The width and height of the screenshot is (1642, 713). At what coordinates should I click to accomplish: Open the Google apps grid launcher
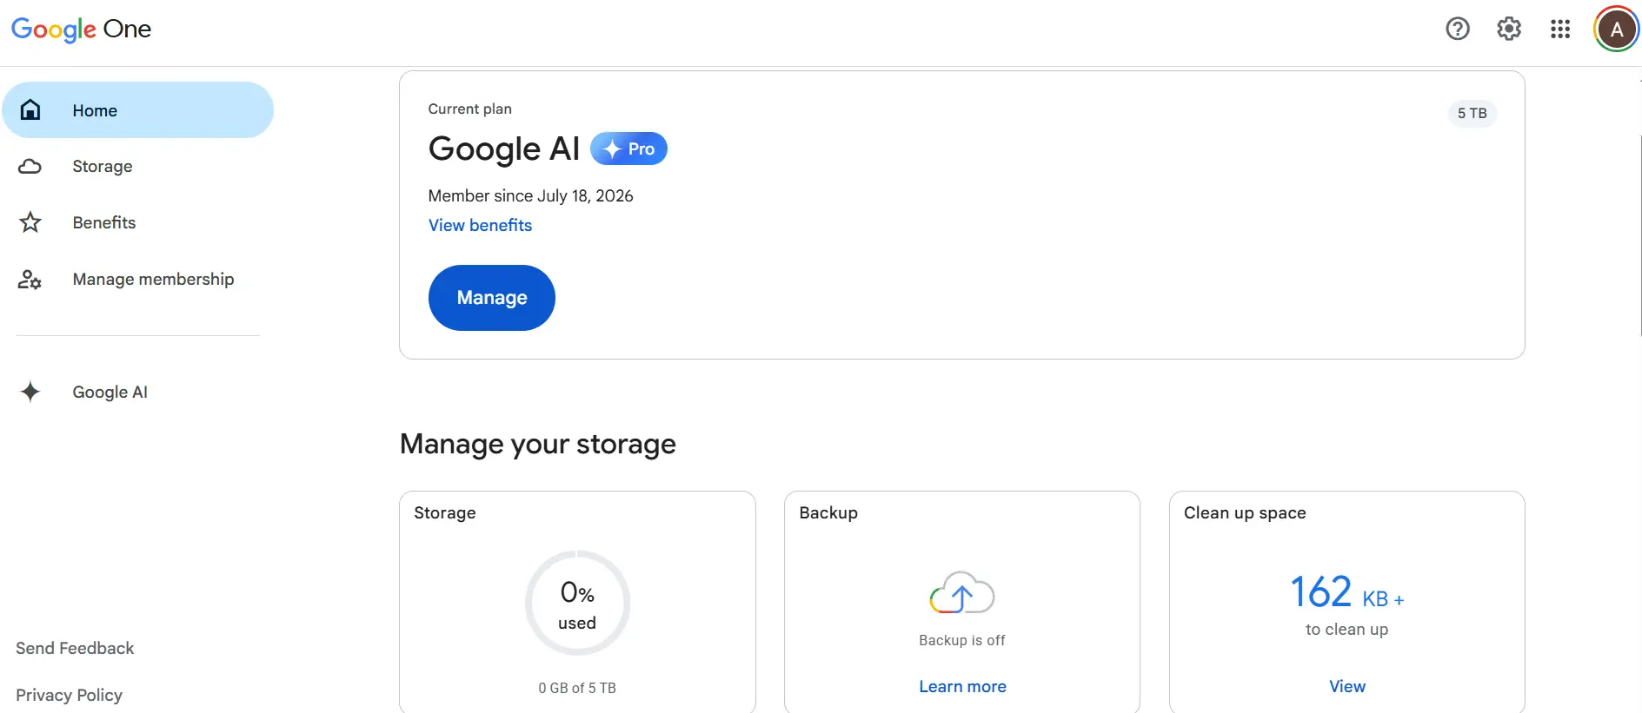[x=1560, y=29]
